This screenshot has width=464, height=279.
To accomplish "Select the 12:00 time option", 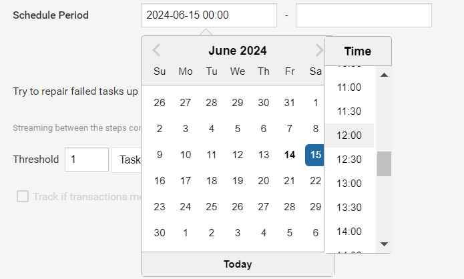I will tap(349, 135).
